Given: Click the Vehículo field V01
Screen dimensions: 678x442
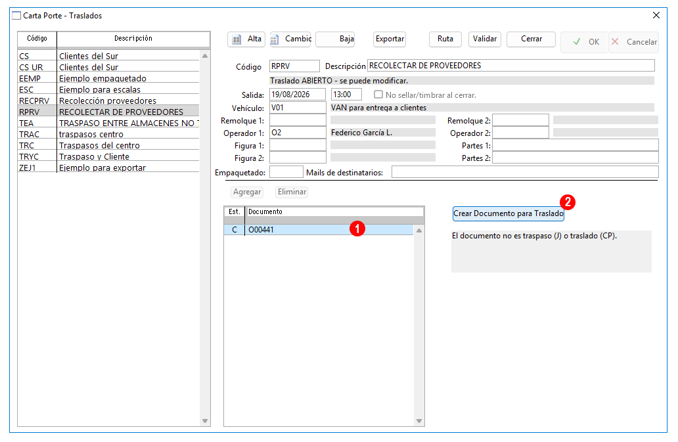Looking at the screenshot, I should pos(298,108).
